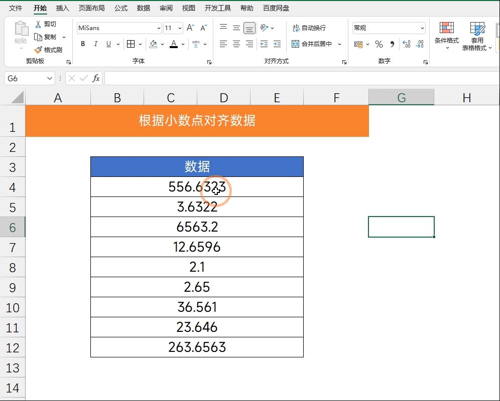Click the comma style icon

coord(391,44)
